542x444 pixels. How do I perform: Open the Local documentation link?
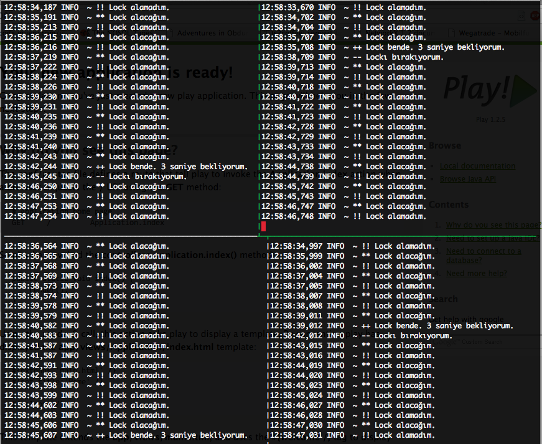click(x=477, y=166)
